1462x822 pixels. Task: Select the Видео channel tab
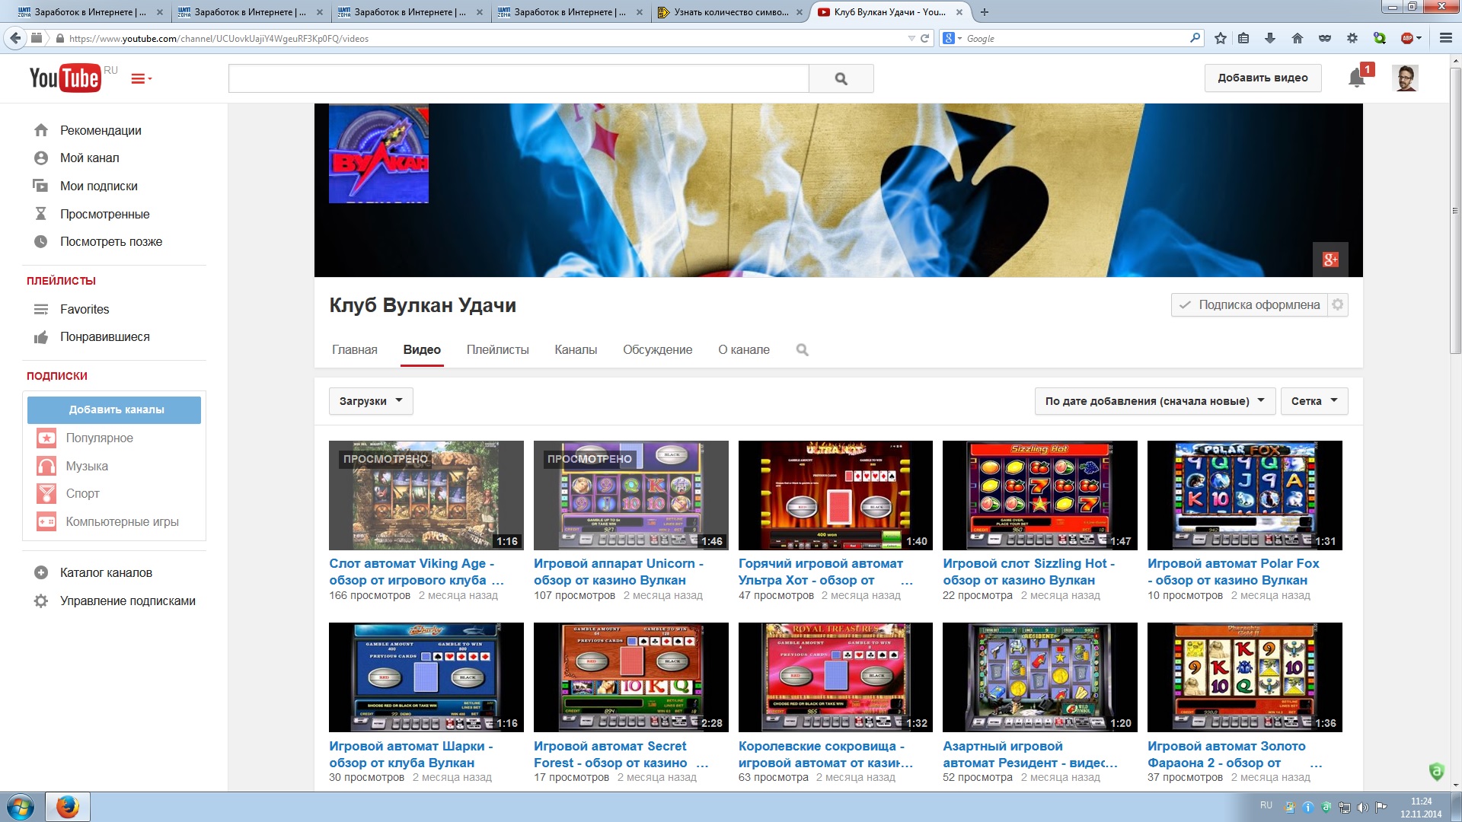point(422,350)
